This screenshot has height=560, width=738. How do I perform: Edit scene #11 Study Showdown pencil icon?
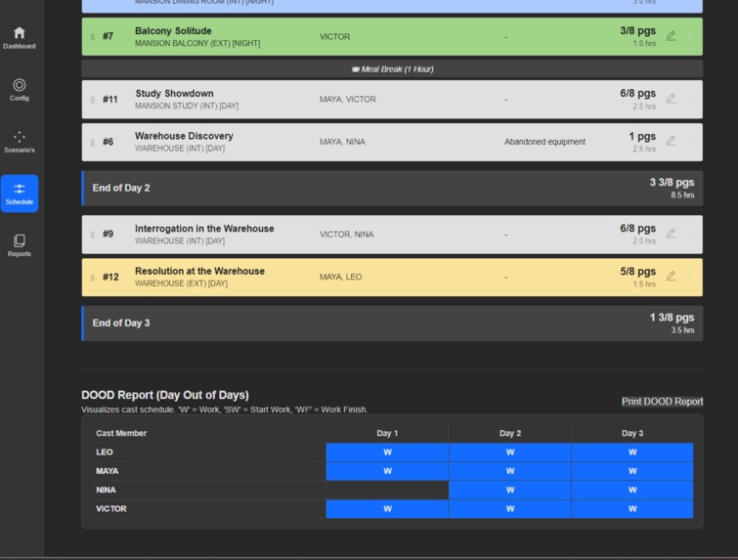pos(672,99)
